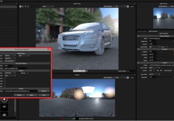Close the Canvas panel using its corner icon
This screenshot has width=174, height=121.
tap(135, 75)
